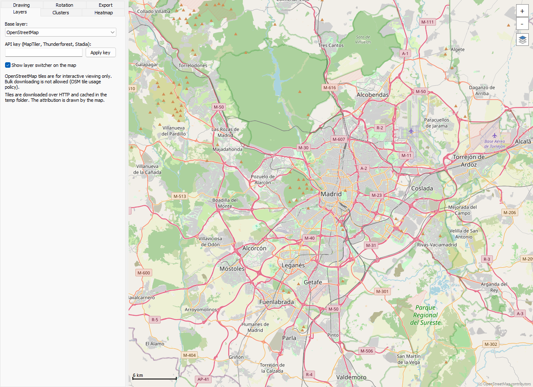Switch to the Export tab
This screenshot has height=387, width=533.
click(x=105, y=5)
